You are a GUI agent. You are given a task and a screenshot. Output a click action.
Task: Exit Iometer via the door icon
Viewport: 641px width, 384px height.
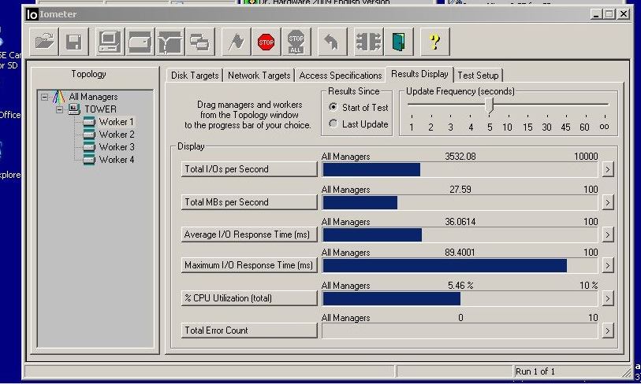[x=399, y=42]
